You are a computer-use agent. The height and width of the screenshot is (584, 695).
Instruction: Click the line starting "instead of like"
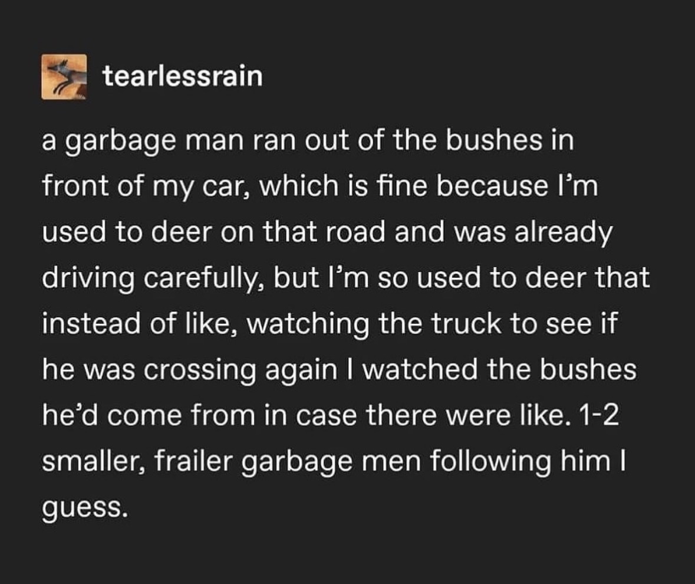point(328,323)
